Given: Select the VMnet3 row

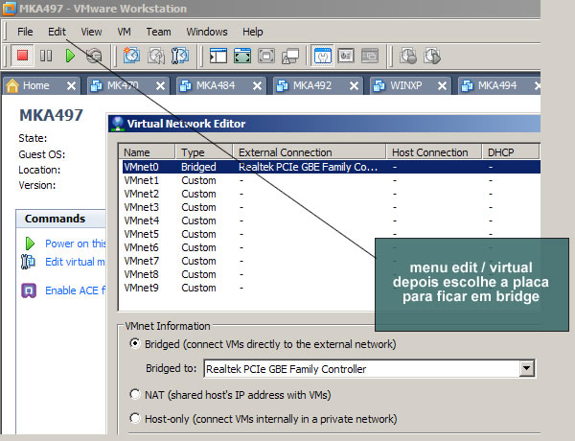Looking at the screenshot, I should click(332, 207).
